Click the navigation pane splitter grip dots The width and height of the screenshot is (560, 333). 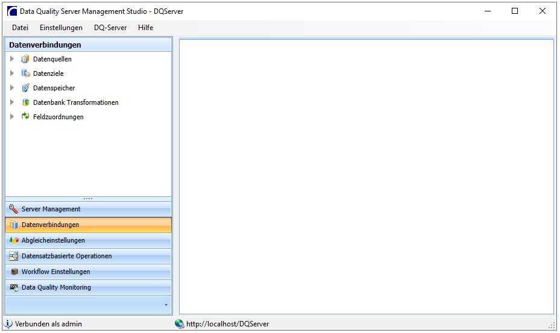pos(88,199)
